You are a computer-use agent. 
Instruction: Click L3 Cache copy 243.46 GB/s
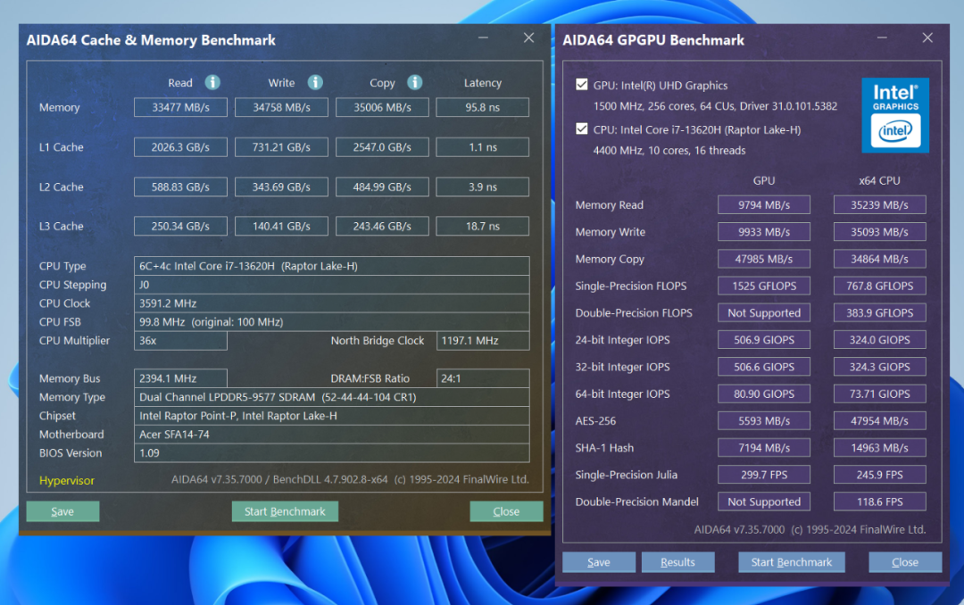tap(382, 227)
